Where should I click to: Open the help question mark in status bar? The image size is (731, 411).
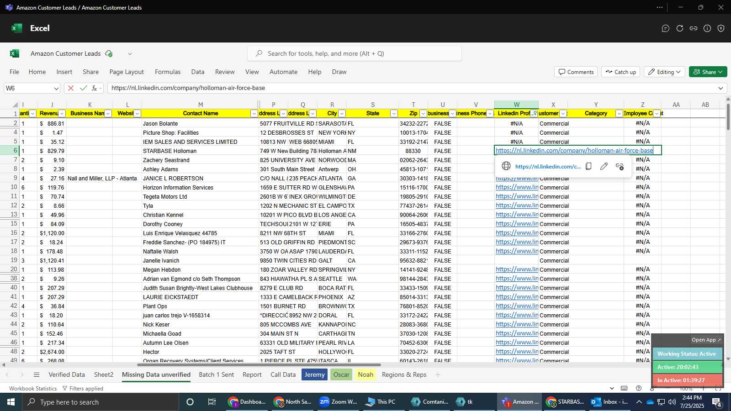(x=639, y=388)
